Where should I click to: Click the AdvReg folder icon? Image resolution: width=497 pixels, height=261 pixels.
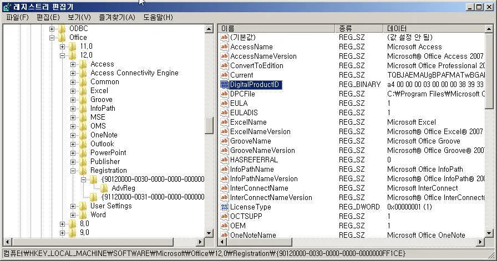tap(104, 188)
